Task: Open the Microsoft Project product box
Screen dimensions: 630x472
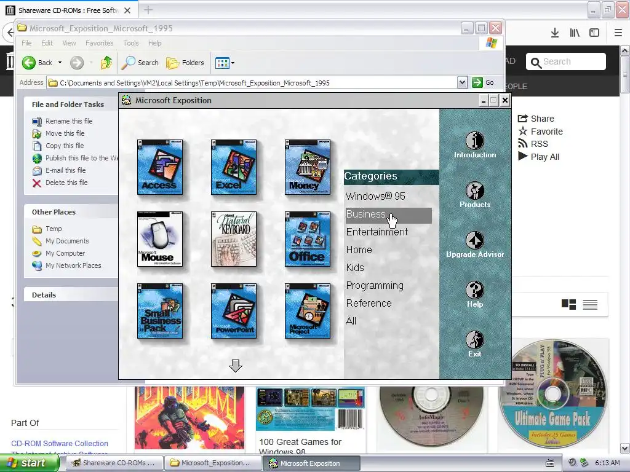Action: coord(308,311)
